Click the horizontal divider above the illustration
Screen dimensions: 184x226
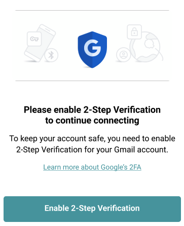pyautogui.click(x=92, y=10)
